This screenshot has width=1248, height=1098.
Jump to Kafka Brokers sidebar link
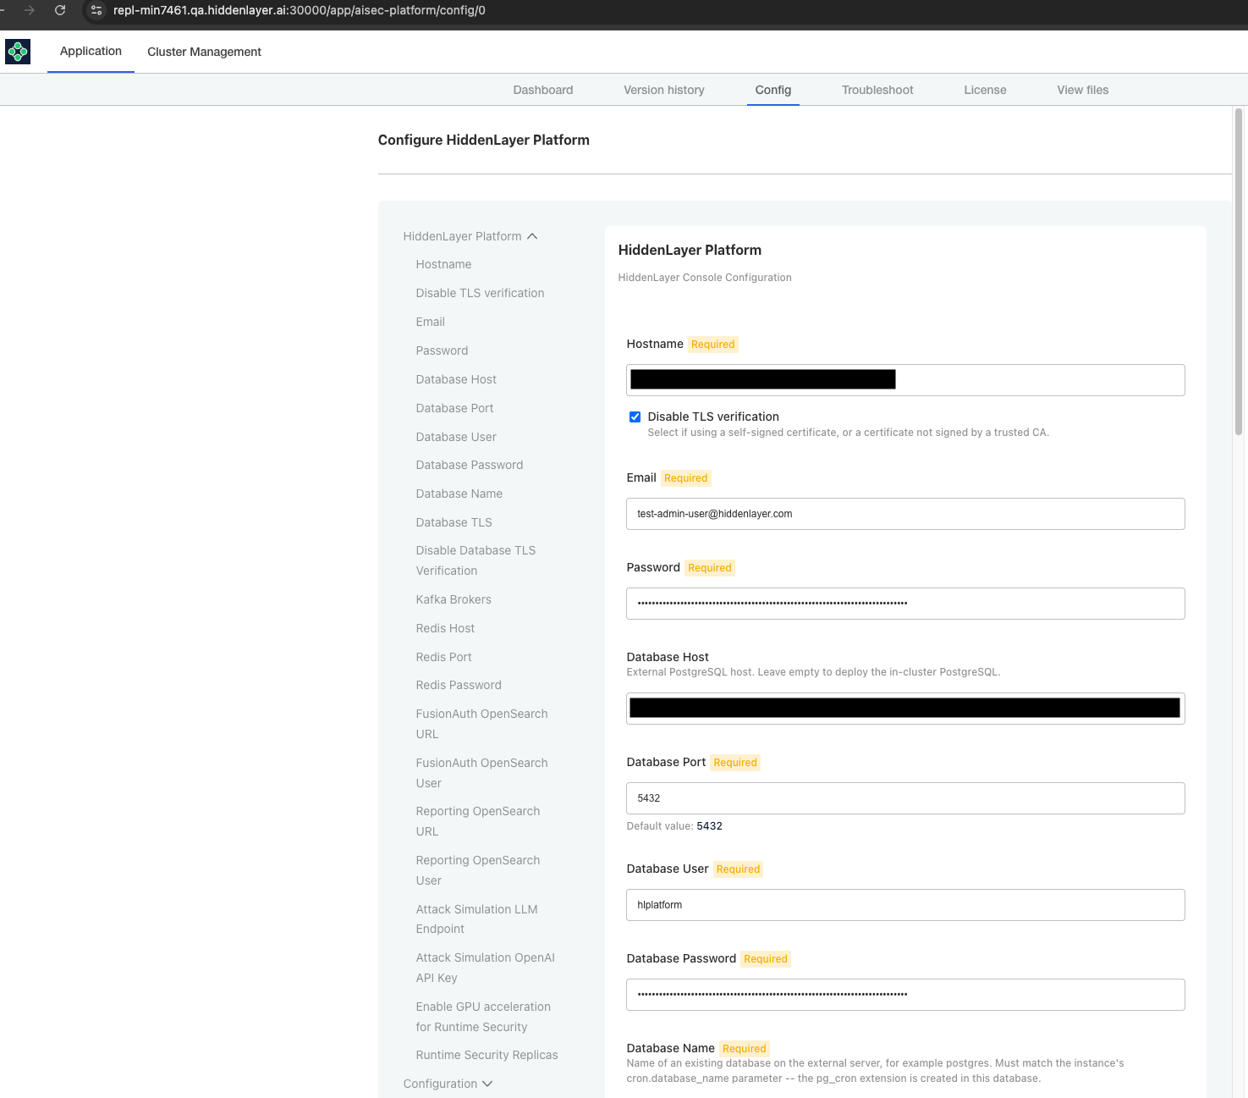coord(454,599)
